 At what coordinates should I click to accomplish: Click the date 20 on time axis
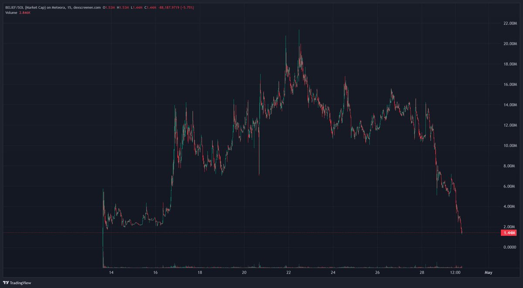[x=244, y=273]
